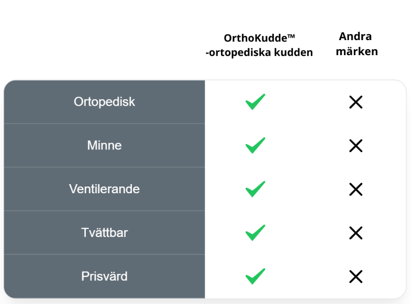Select the Tvättbar feature label
This screenshot has width=411, height=304.
tap(104, 232)
